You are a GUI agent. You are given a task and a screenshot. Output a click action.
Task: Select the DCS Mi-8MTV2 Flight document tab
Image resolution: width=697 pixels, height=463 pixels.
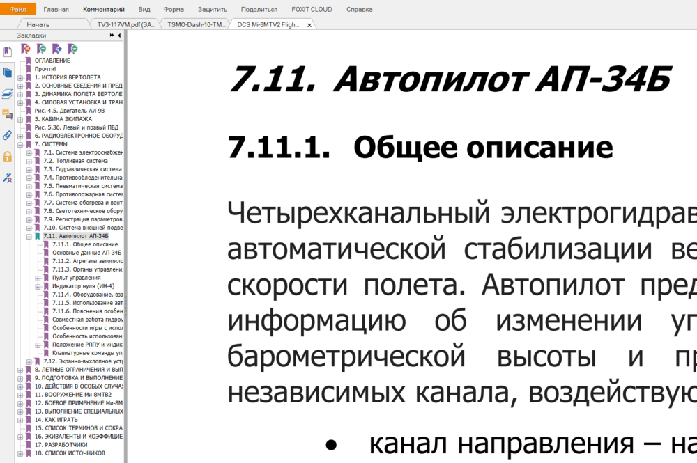pyautogui.click(x=268, y=25)
